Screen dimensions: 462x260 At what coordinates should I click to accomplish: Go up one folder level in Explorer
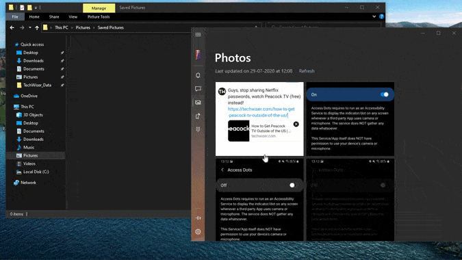[x=37, y=27]
